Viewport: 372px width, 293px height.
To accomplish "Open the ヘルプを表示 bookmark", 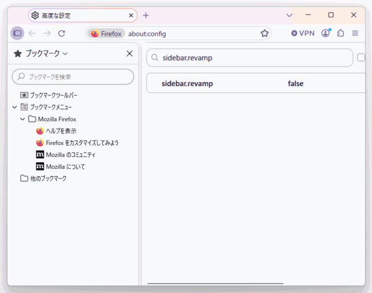I will click(x=57, y=131).
